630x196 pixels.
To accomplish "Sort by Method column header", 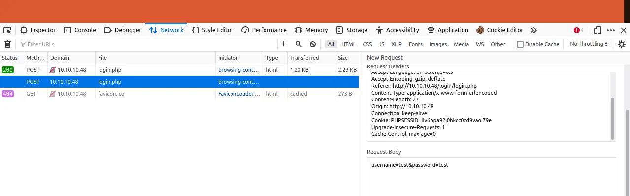I will click(x=35, y=58).
